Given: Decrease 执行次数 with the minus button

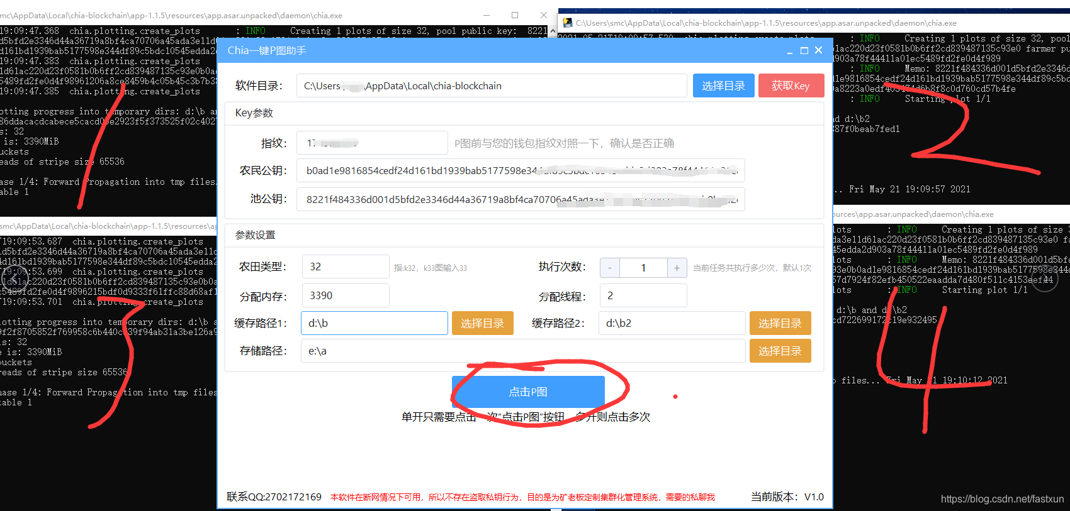Looking at the screenshot, I should pyautogui.click(x=610, y=268).
